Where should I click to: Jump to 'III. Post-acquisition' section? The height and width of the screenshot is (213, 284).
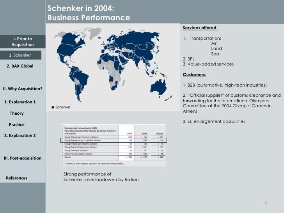click(23, 158)
